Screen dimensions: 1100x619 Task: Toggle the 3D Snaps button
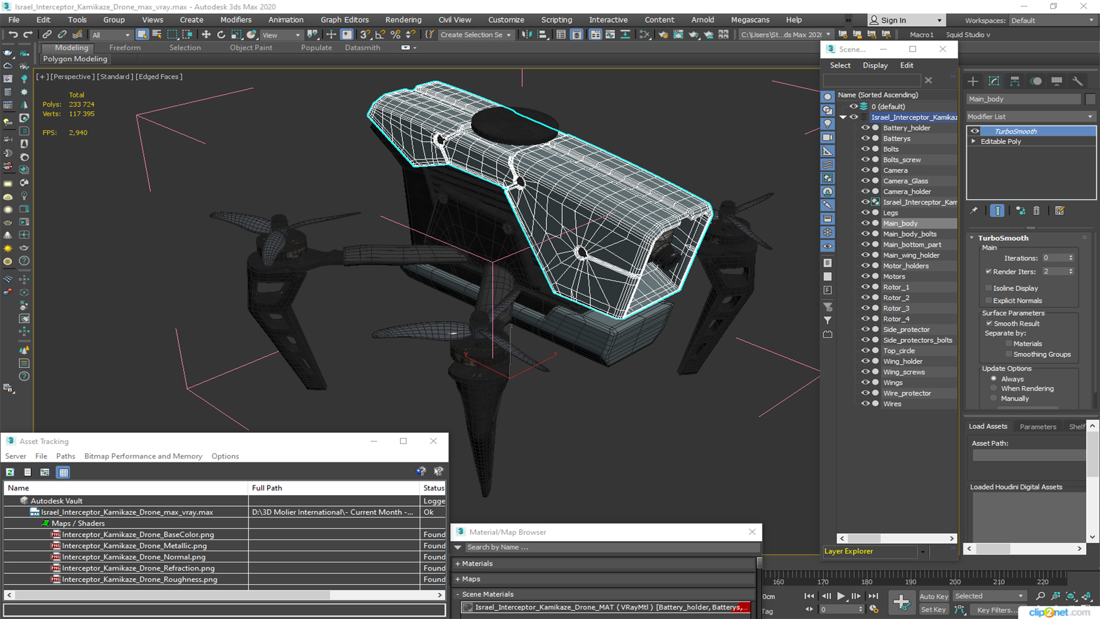(x=365, y=34)
